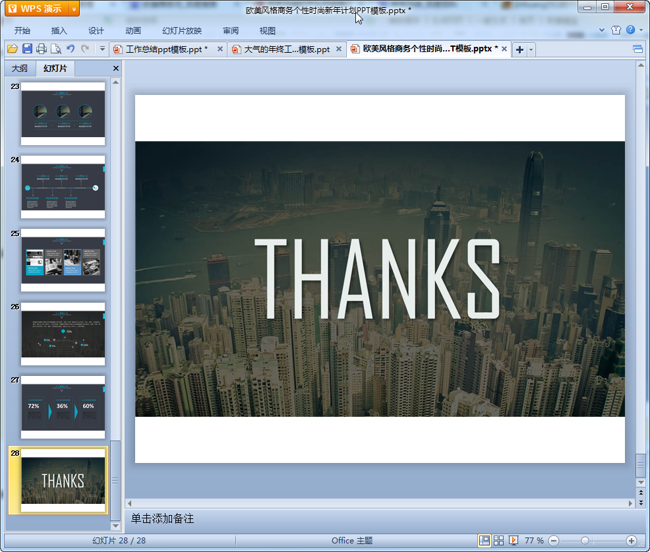Select slide 25 thumbnail
This screenshot has width=650, height=552.
tap(63, 260)
